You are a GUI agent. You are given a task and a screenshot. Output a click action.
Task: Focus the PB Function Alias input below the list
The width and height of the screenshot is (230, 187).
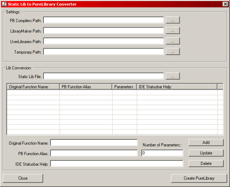(94, 153)
